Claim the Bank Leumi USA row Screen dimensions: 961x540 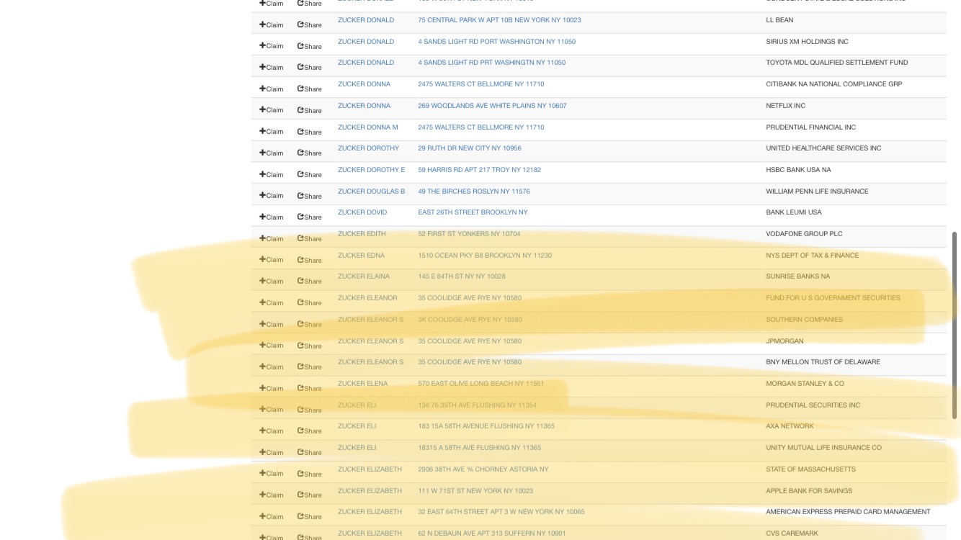(x=272, y=217)
